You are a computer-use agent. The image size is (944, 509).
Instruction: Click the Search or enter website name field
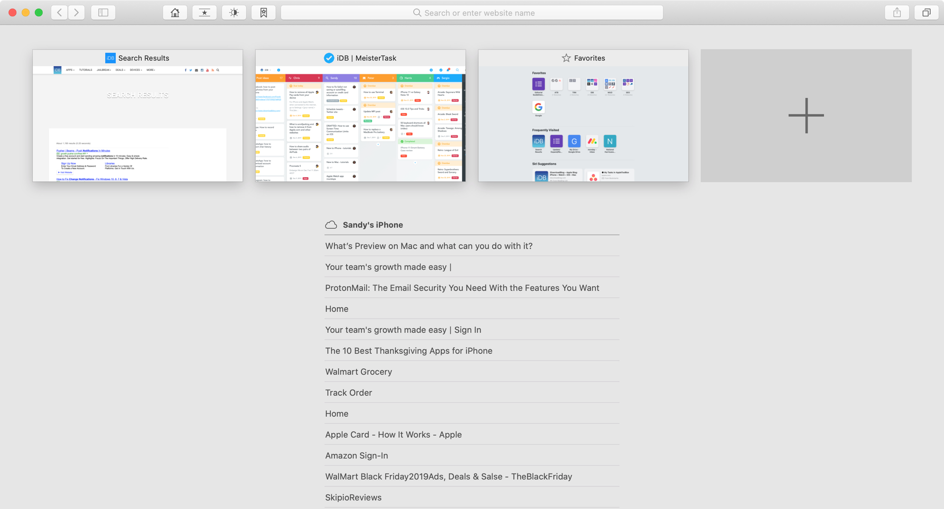click(472, 12)
